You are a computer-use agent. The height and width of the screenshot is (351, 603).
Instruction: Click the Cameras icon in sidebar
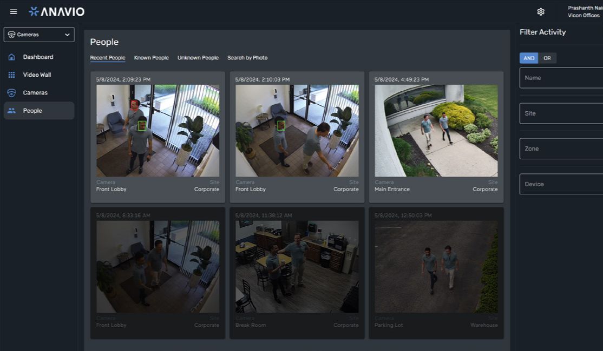(11, 93)
